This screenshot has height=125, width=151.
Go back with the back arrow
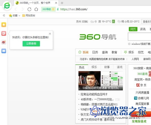(16, 9)
